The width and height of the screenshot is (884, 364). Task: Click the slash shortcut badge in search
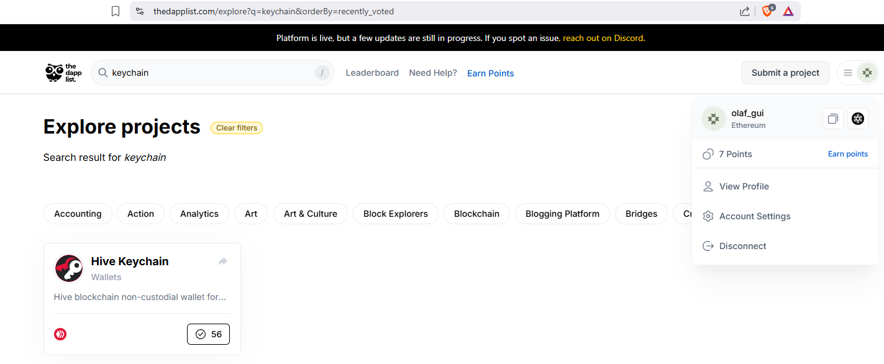[x=322, y=73]
